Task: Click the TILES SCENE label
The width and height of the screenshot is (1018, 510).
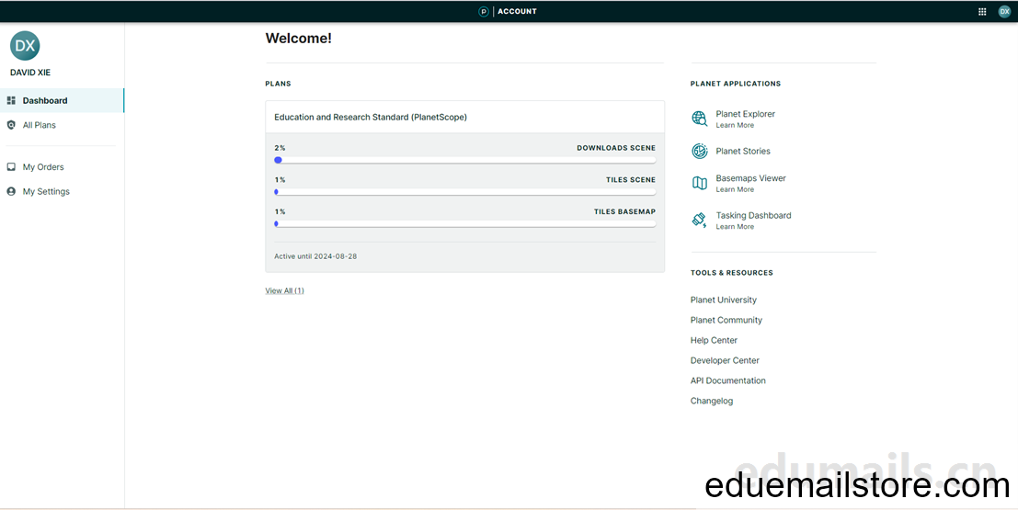Action: click(x=631, y=180)
